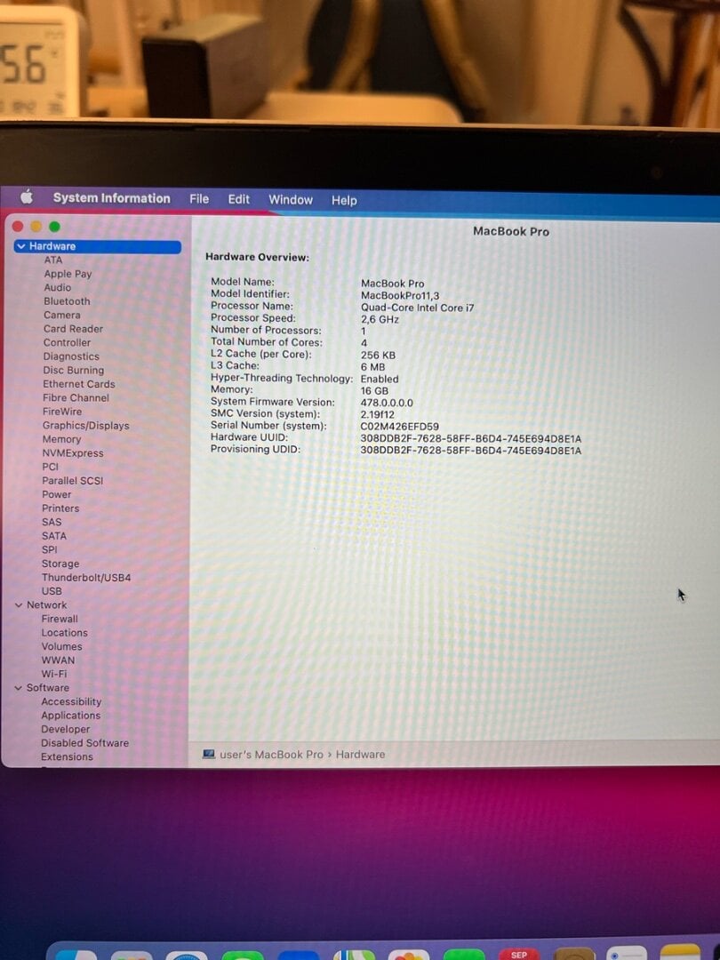Select Volumes in the sidebar

[x=62, y=646]
